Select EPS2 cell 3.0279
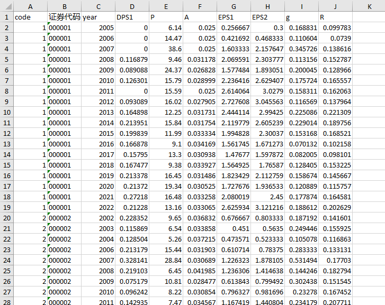The image size is (385, 305). [x=267, y=91]
